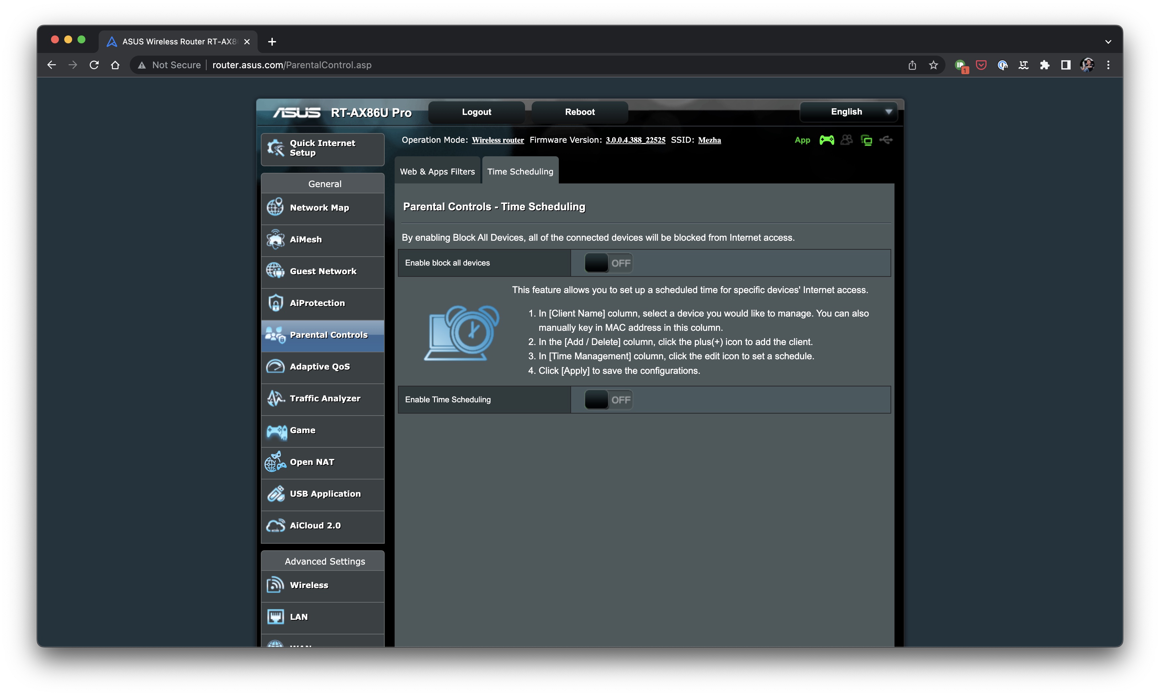
Task: Click the Logout button
Action: [477, 111]
